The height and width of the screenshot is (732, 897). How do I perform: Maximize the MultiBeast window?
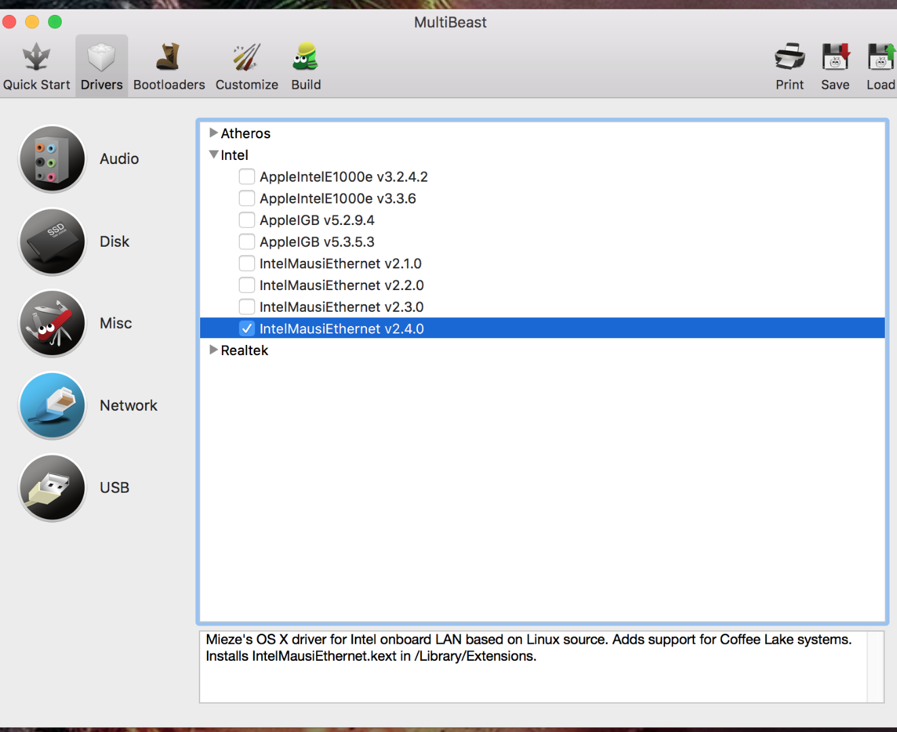(x=55, y=22)
